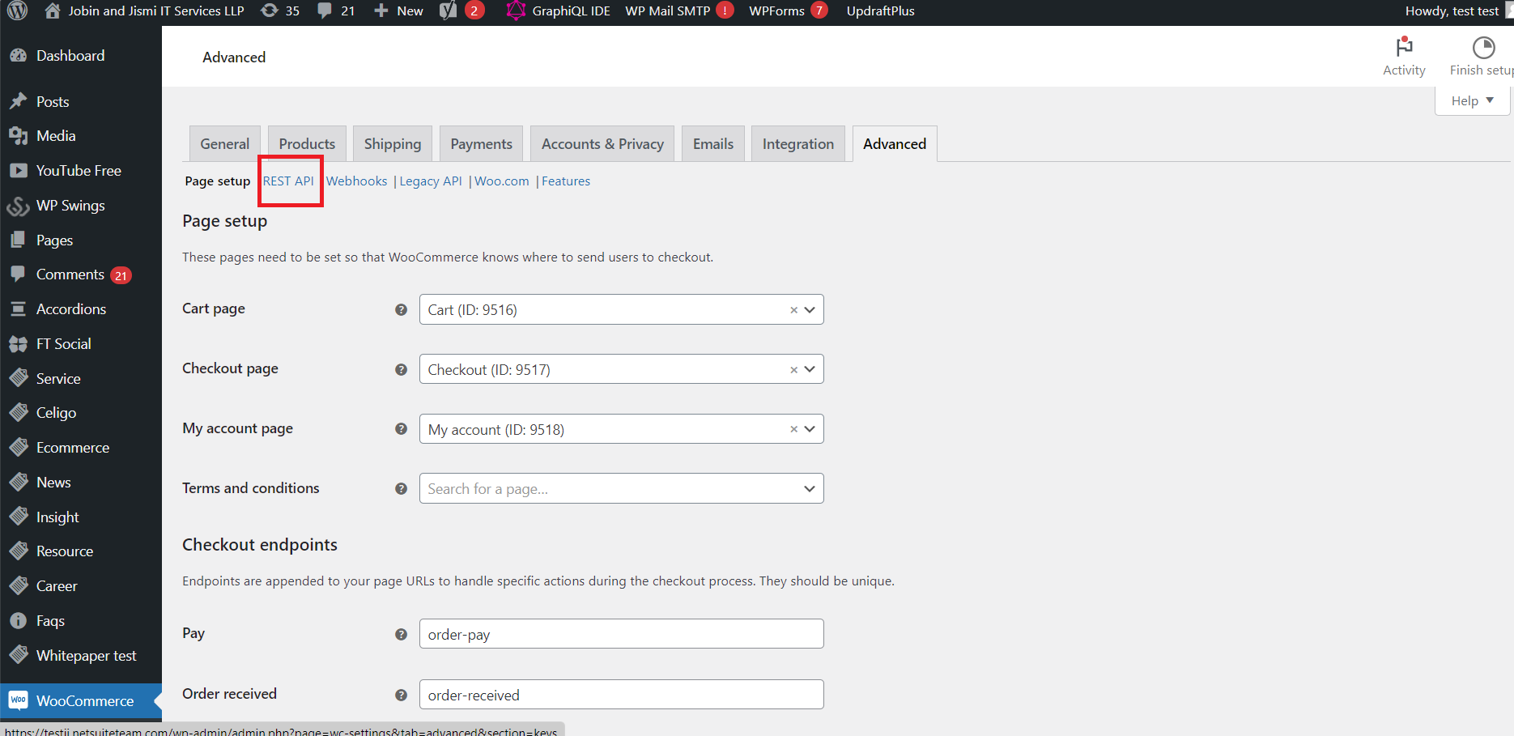Click the Yoast SEO icon in admin bar
This screenshot has width=1514, height=736.
click(449, 11)
